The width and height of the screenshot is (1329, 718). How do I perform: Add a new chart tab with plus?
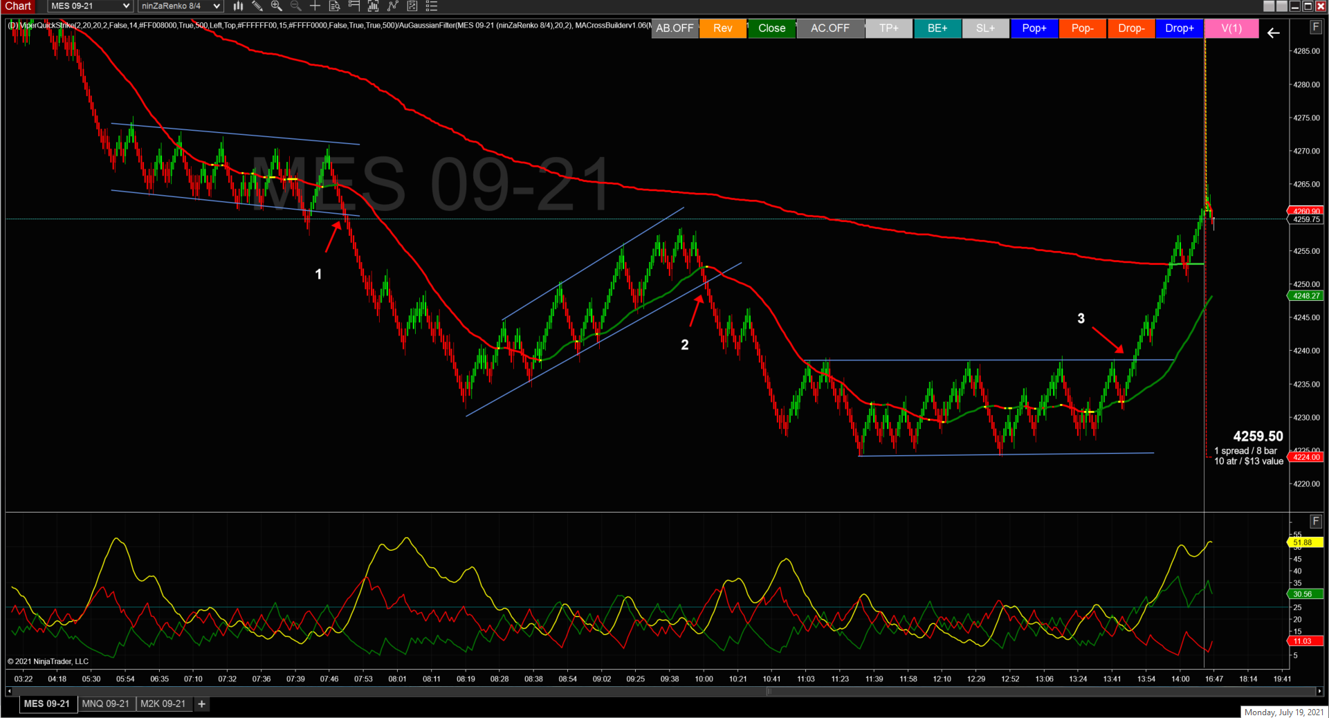[x=201, y=704]
